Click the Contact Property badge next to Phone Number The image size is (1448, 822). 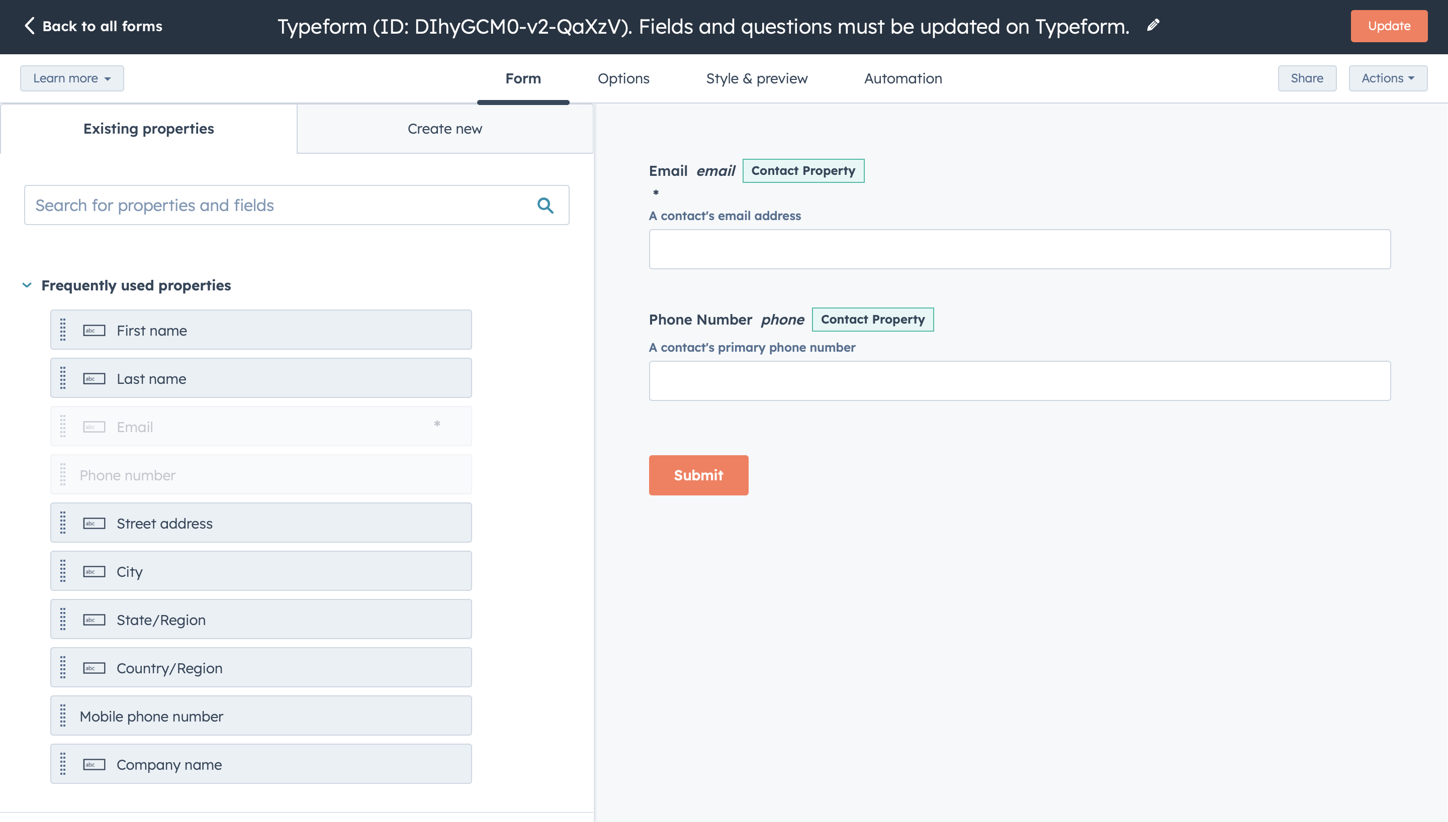[872, 320]
